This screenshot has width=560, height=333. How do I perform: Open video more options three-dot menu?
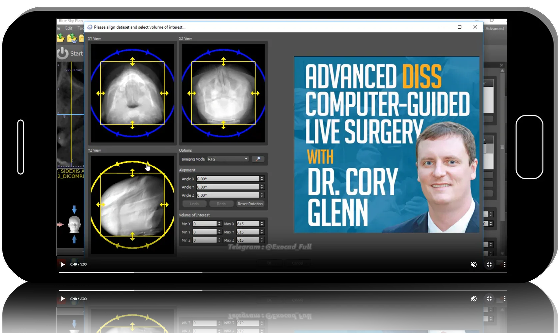pos(505,264)
